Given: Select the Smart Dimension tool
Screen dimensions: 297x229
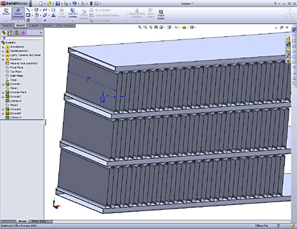Looking at the screenshot, I should [x=18, y=13].
